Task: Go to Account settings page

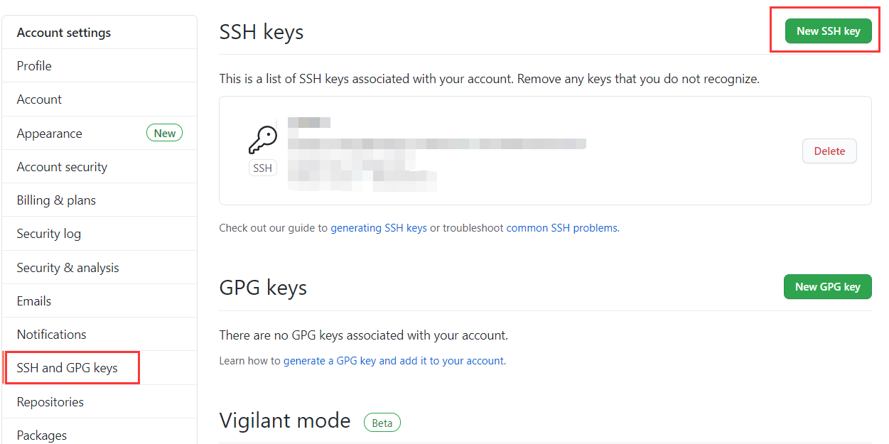Action: coord(39,99)
